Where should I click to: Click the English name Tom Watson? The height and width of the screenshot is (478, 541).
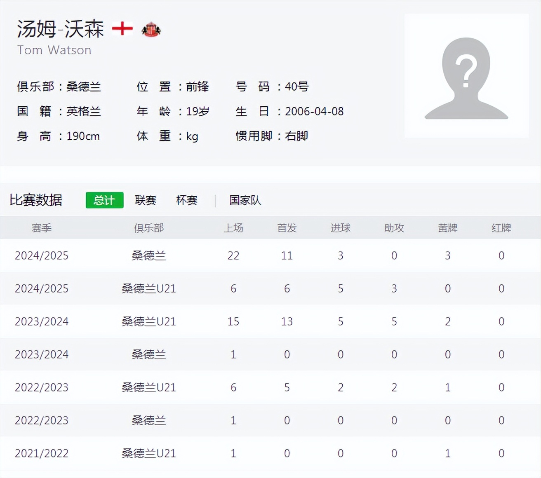coord(54,50)
